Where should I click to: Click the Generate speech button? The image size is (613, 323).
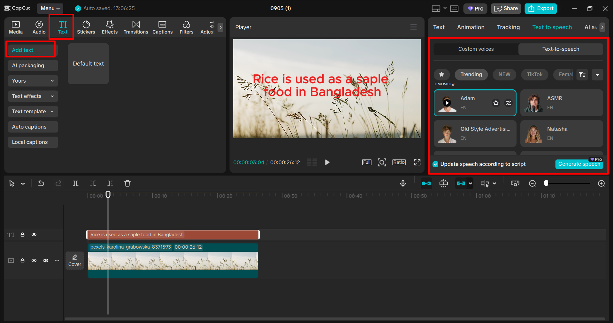coord(579,164)
